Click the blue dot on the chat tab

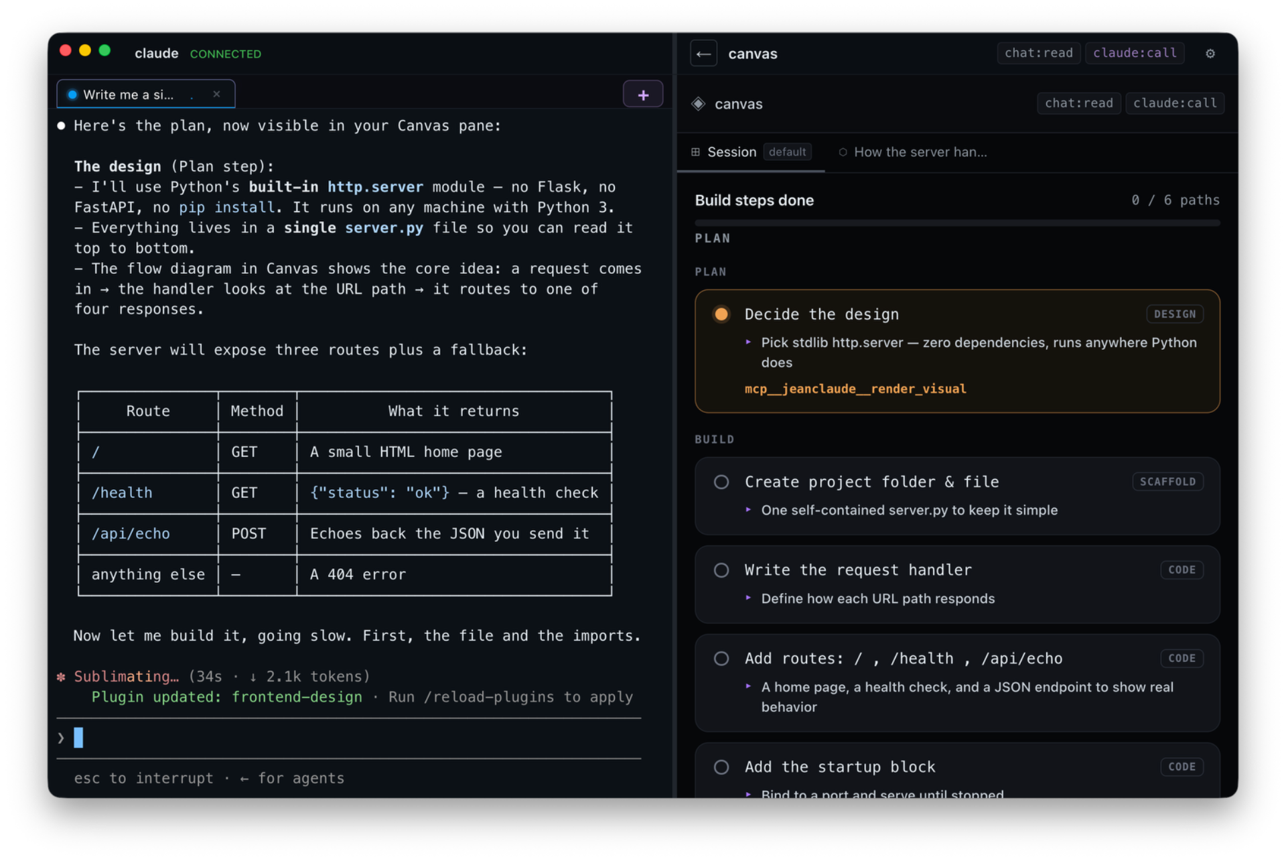click(x=72, y=94)
